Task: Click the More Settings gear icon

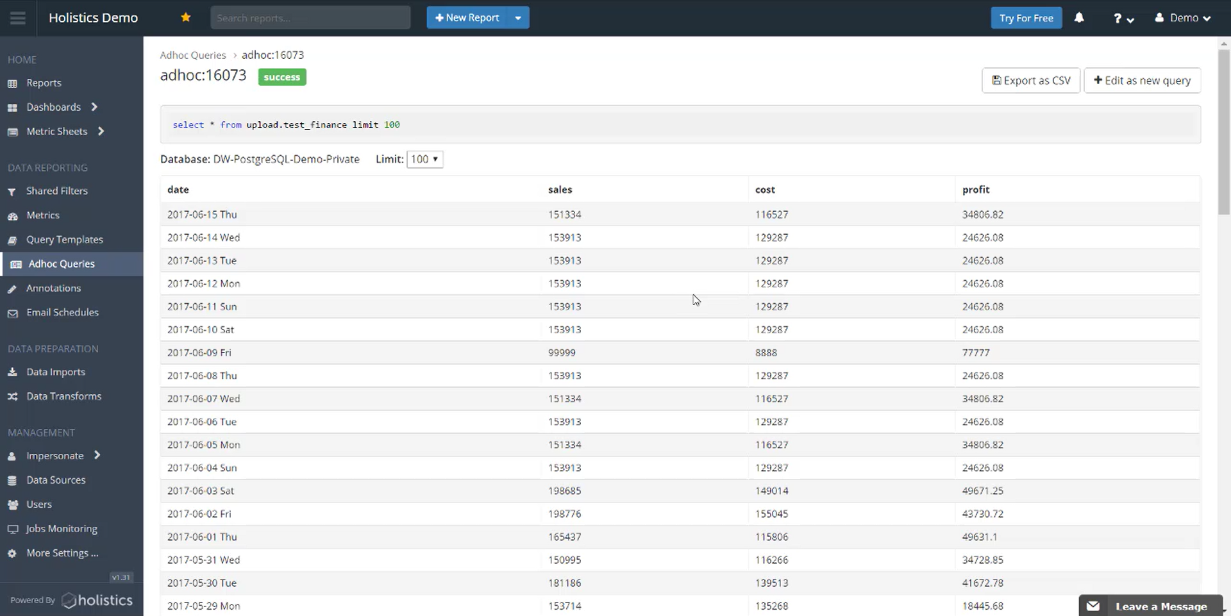Action: (x=12, y=554)
